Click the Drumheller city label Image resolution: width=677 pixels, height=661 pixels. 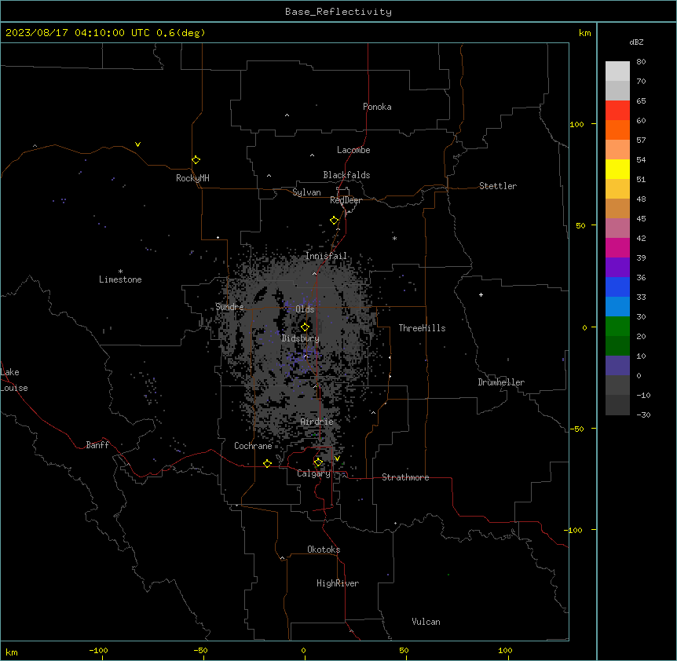coord(501,382)
